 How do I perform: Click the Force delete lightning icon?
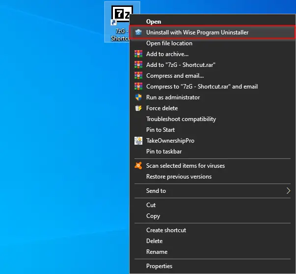click(x=138, y=108)
